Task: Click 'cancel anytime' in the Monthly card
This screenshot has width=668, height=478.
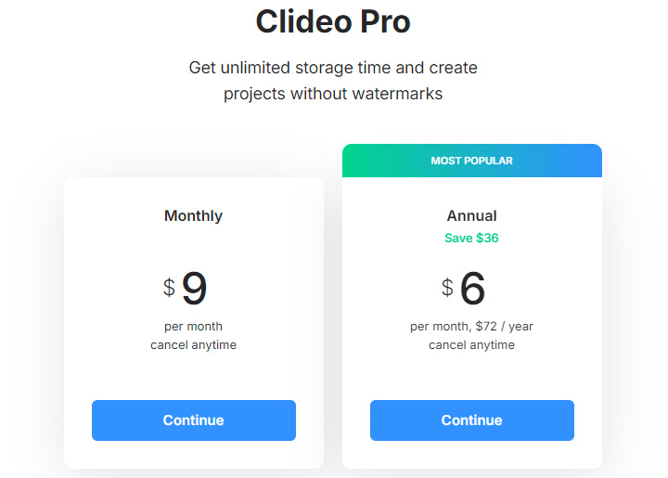Action: tap(193, 344)
